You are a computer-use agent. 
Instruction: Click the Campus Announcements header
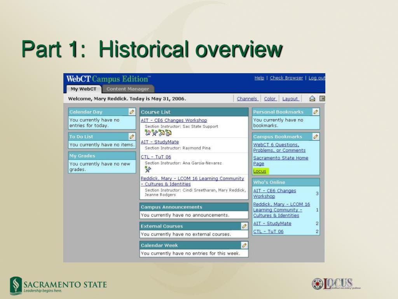[x=194, y=207]
